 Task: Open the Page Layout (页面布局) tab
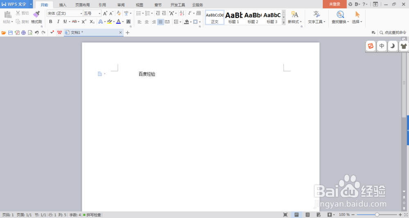point(83,4)
